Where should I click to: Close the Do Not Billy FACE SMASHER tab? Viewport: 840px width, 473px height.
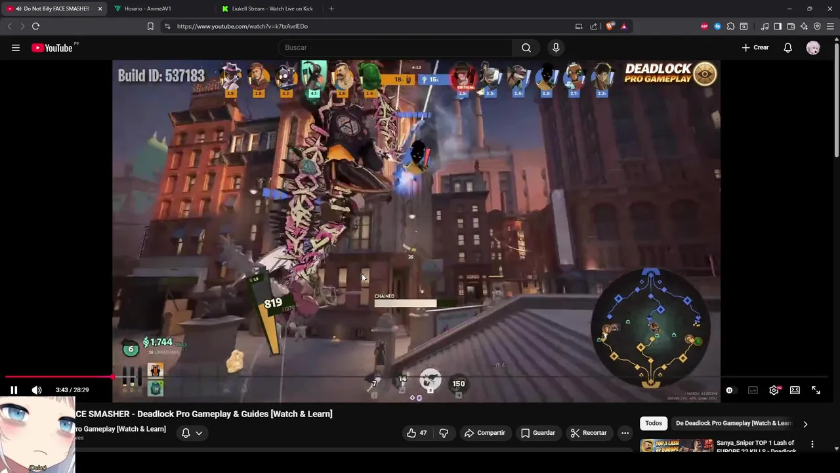pos(100,9)
